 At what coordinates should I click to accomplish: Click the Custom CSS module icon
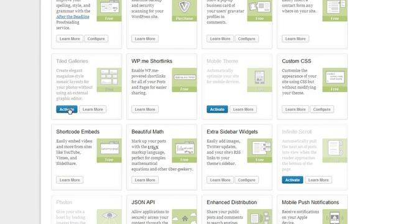pos(335,80)
